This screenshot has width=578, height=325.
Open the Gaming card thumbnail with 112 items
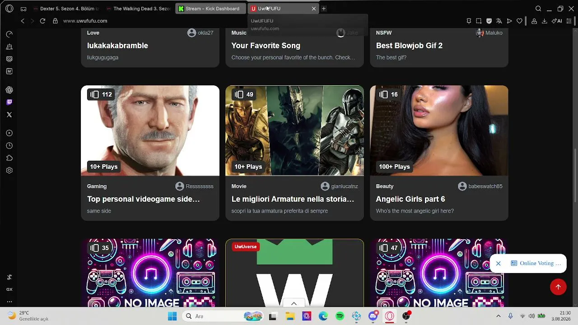tap(150, 130)
